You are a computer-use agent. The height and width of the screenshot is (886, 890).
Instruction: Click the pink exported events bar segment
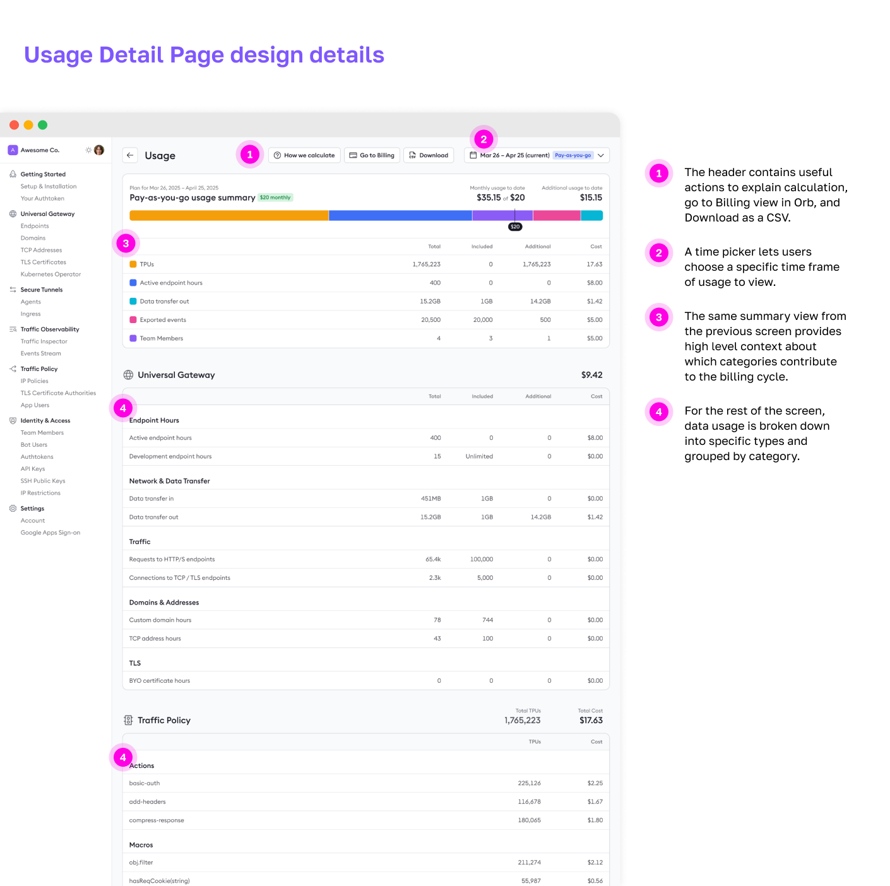coord(557,215)
